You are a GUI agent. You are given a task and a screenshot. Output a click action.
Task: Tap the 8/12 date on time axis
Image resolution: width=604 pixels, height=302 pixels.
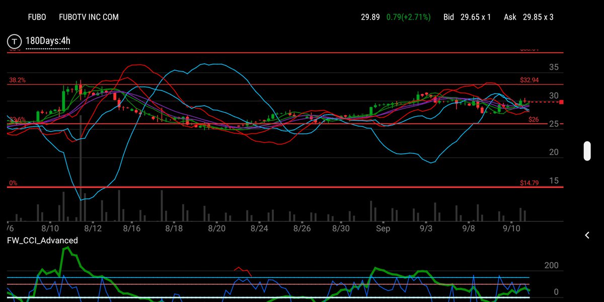93,229
